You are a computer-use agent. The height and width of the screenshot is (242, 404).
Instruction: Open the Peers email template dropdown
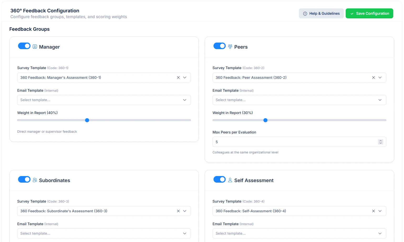pyautogui.click(x=299, y=100)
